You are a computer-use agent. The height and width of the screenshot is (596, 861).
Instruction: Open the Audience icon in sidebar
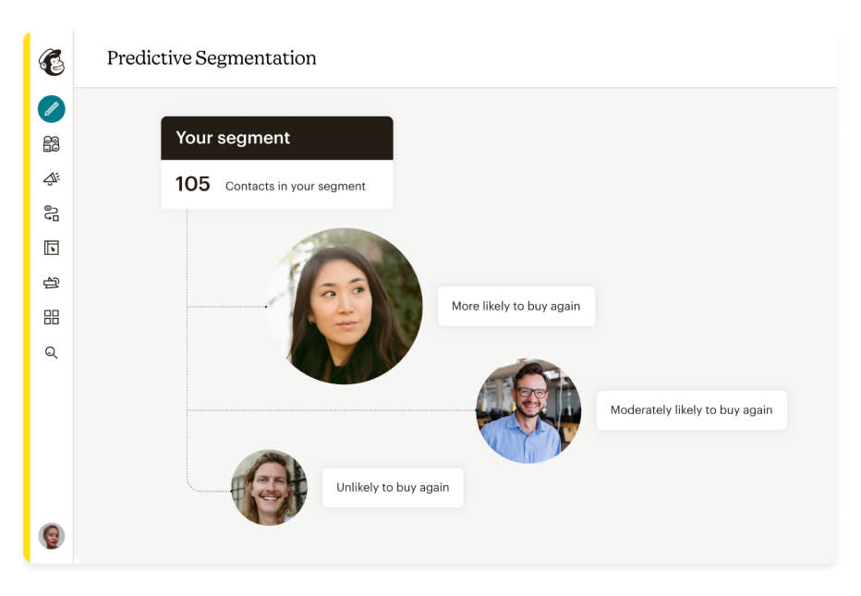pyautogui.click(x=52, y=144)
